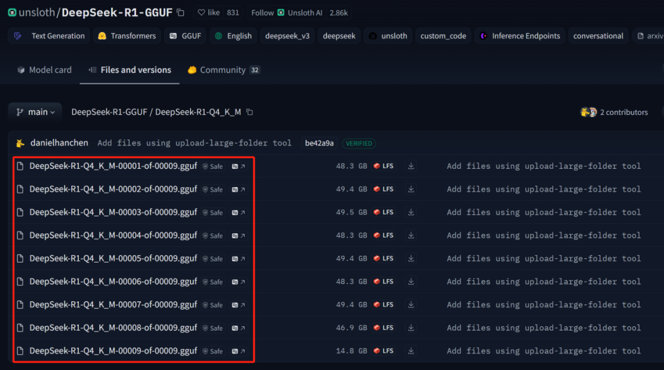Open the main branch dropdown
The height and width of the screenshot is (370, 664).
click(35, 112)
